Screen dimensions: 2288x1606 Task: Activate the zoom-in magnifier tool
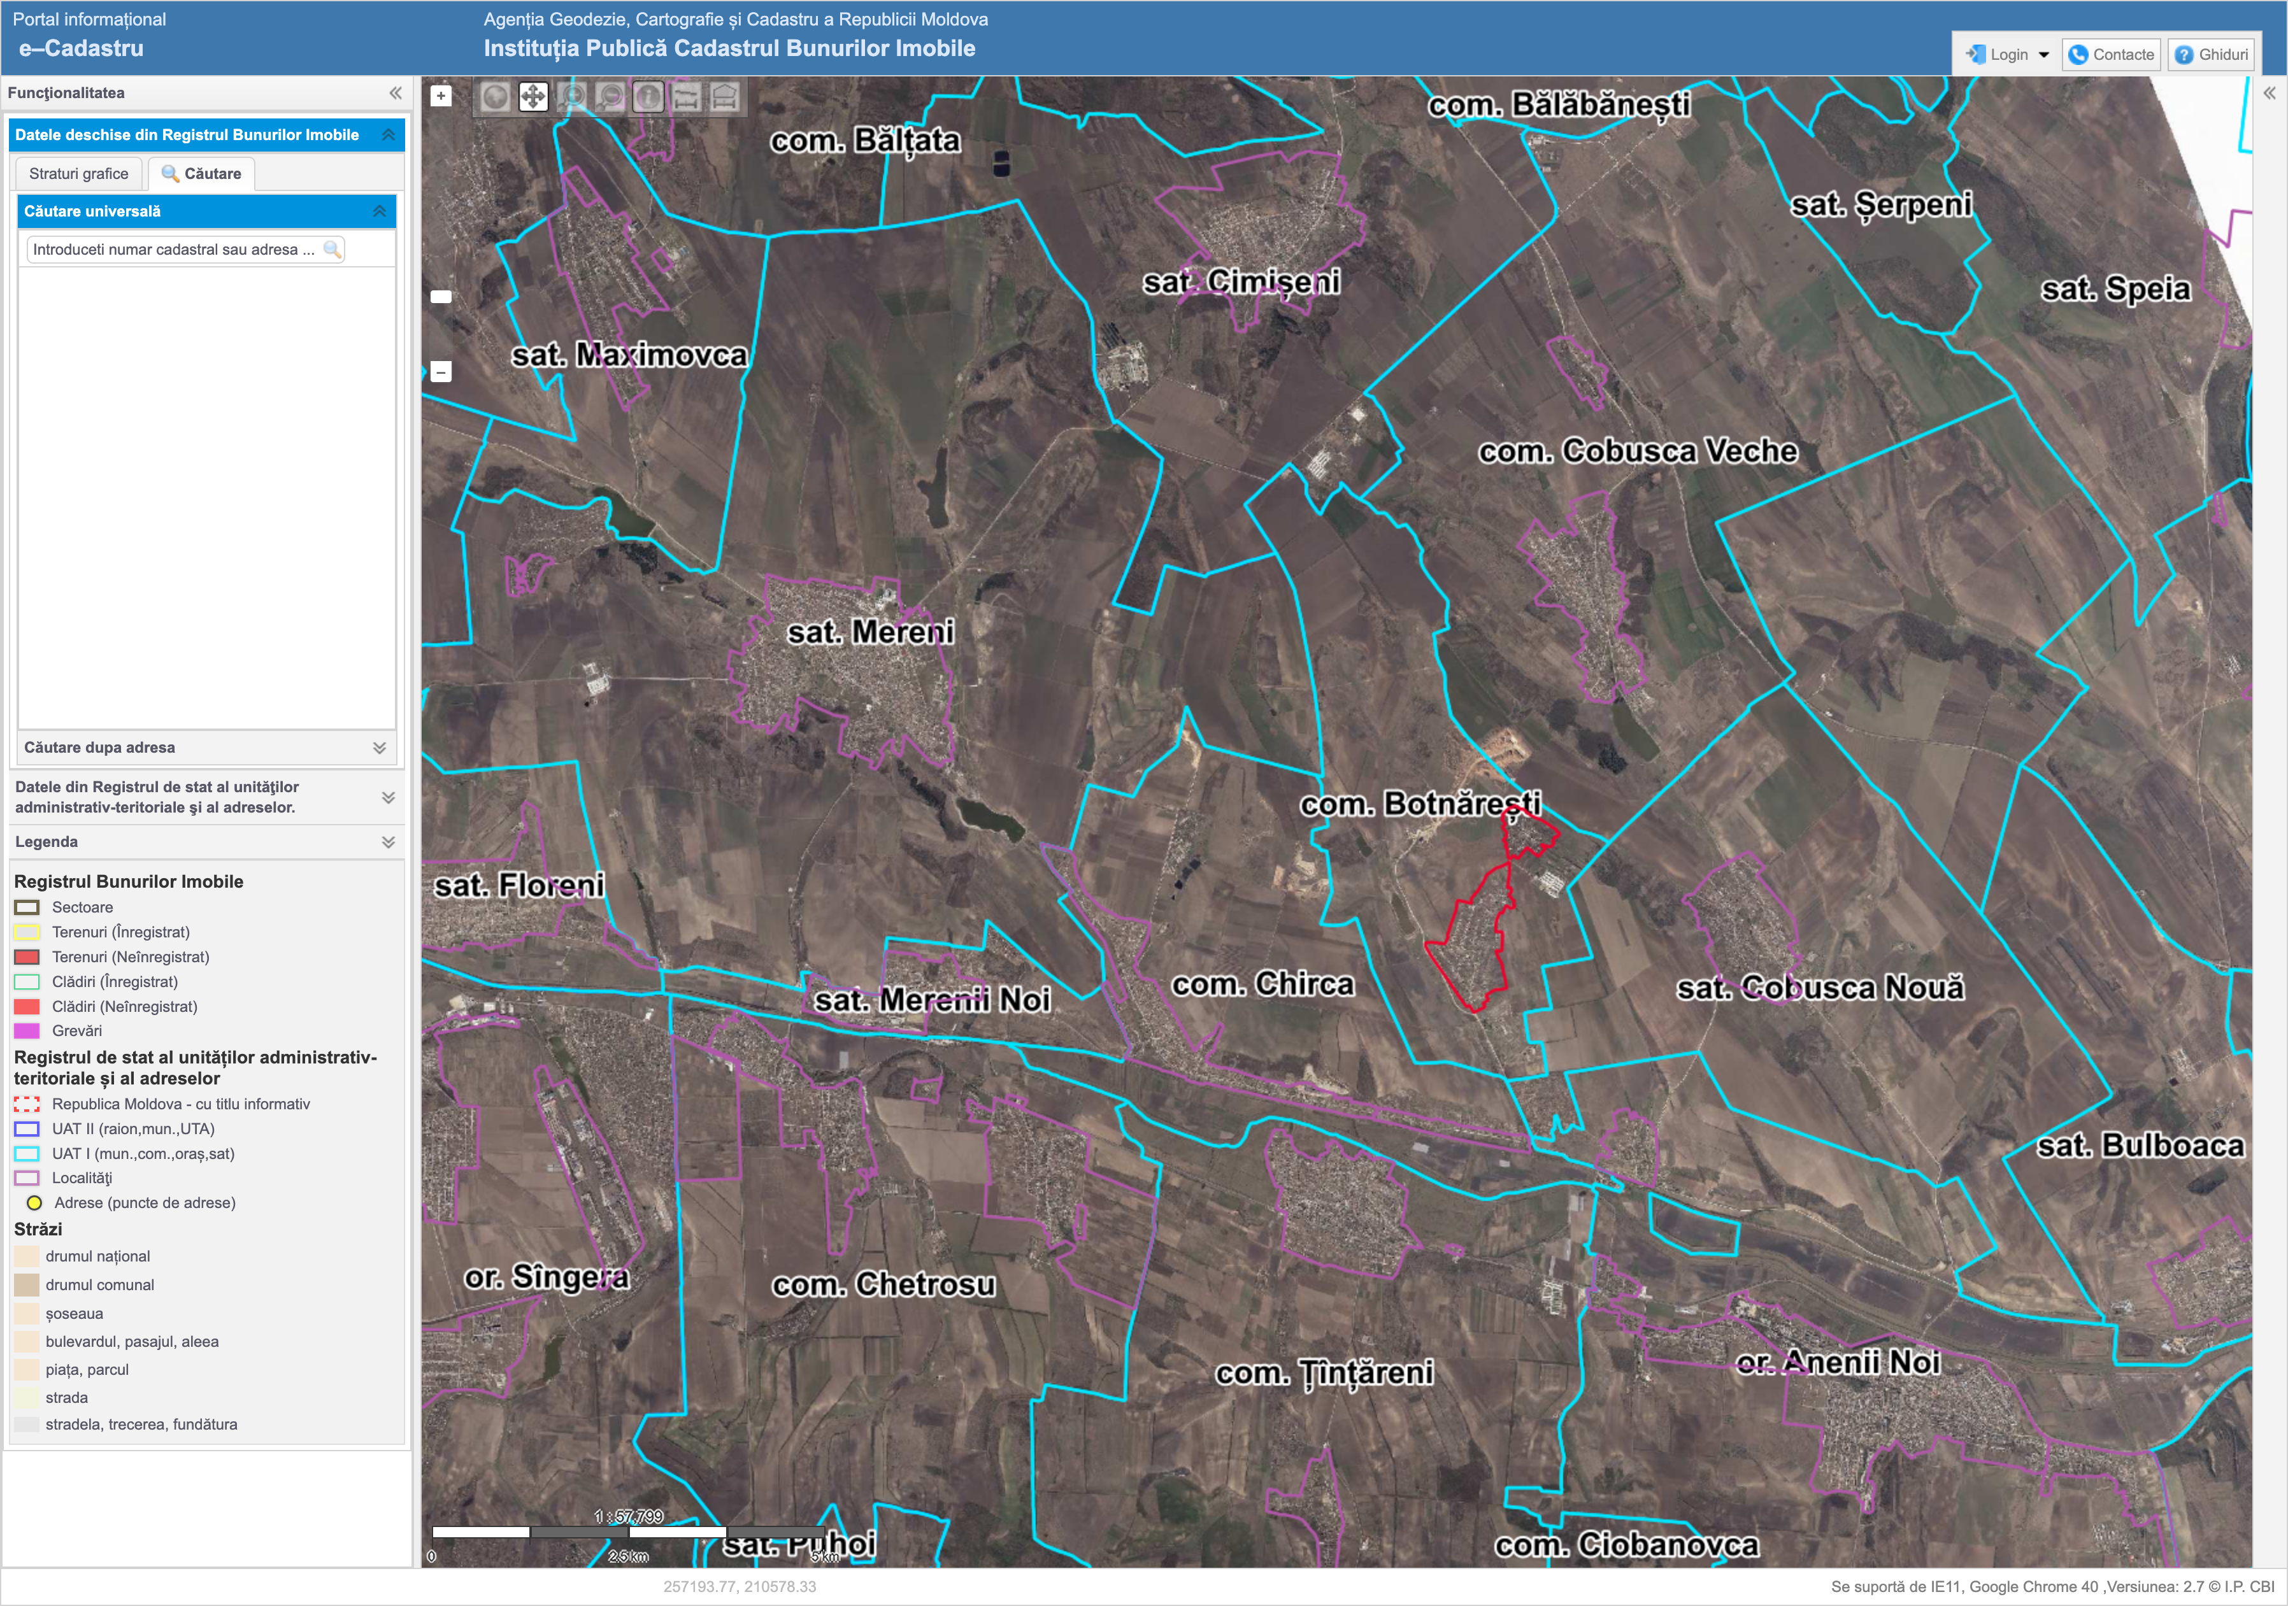tap(572, 97)
